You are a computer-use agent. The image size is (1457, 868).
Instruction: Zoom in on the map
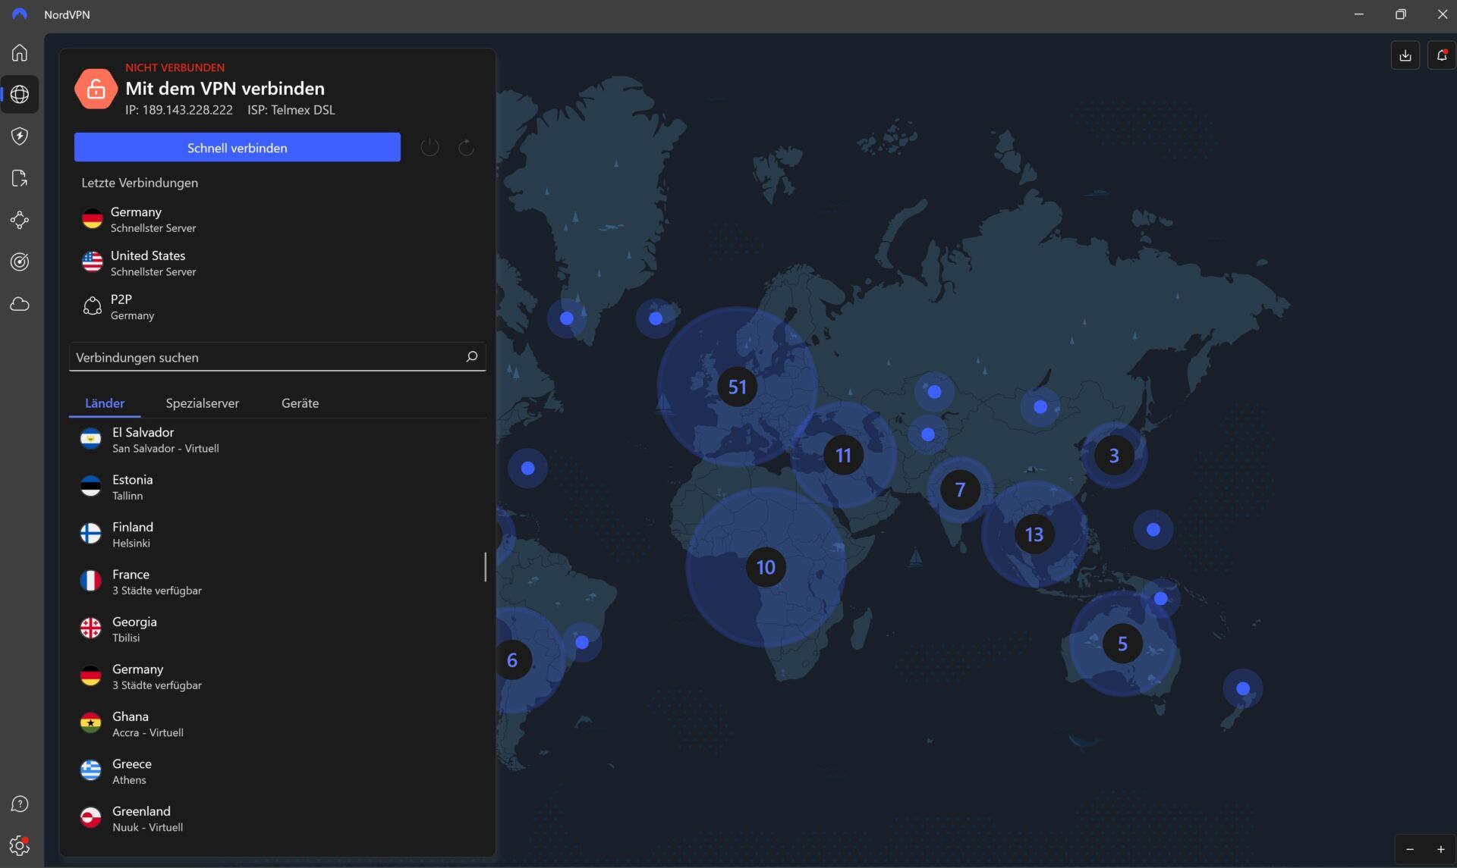coord(1440,849)
